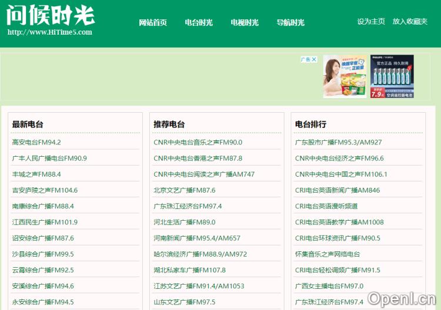This screenshot has width=441, height=310.
Task: Choose 北京文艺广播FM87.6 from recommended list
Action: click(x=184, y=190)
